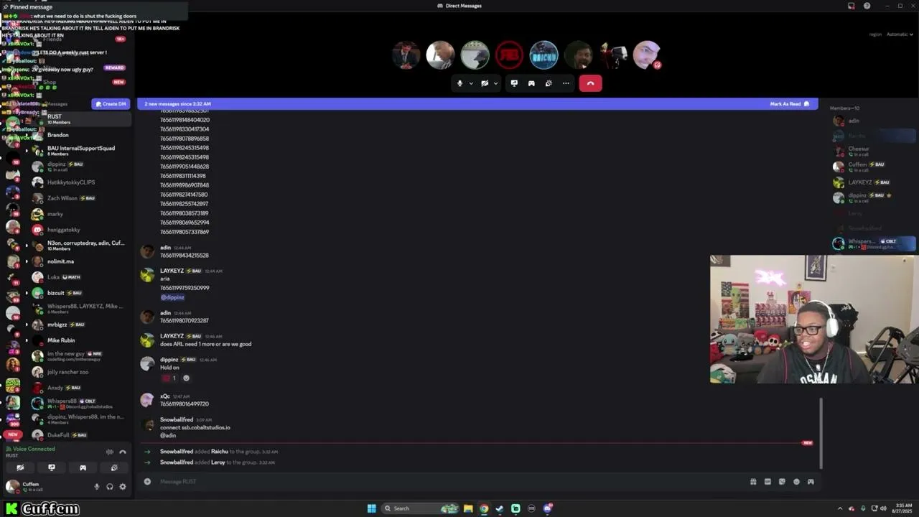Open soundboard button in voice panel
Viewport: 919px width, 517px height.
point(114,467)
